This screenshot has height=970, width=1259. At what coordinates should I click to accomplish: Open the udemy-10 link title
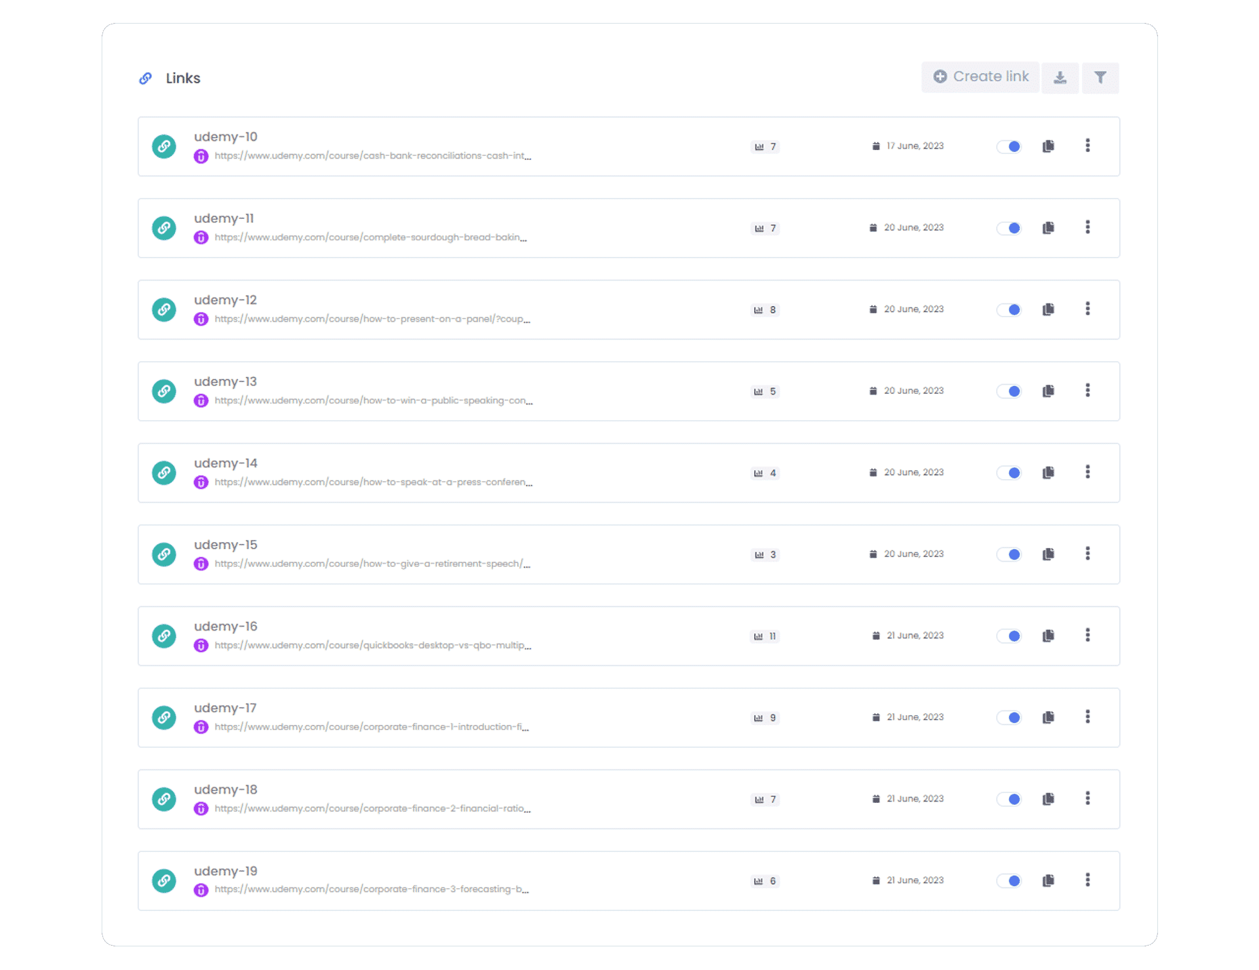(x=226, y=137)
